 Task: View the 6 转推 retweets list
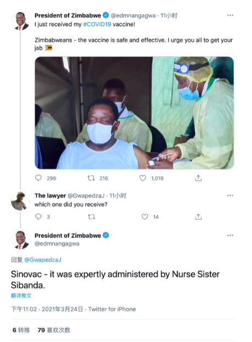(21, 330)
